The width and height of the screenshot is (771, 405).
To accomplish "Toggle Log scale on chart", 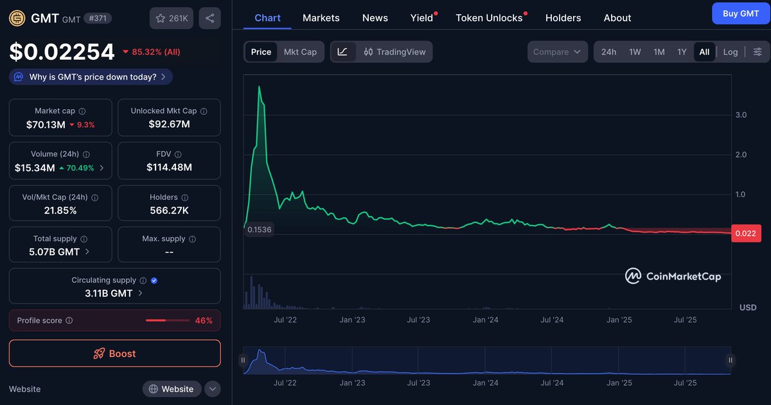I will pyautogui.click(x=731, y=52).
